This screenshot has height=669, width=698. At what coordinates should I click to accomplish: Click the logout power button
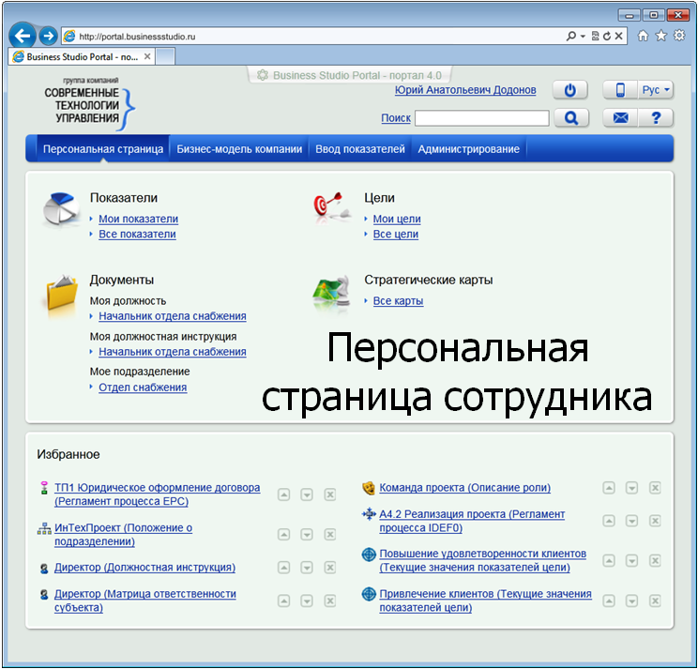pyautogui.click(x=569, y=90)
